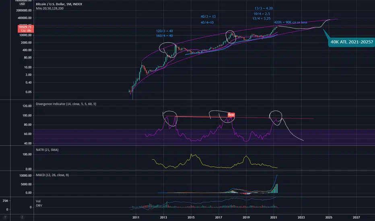Click the 2027 label on time axis
The height and width of the screenshot is (221, 375).
(356, 217)
